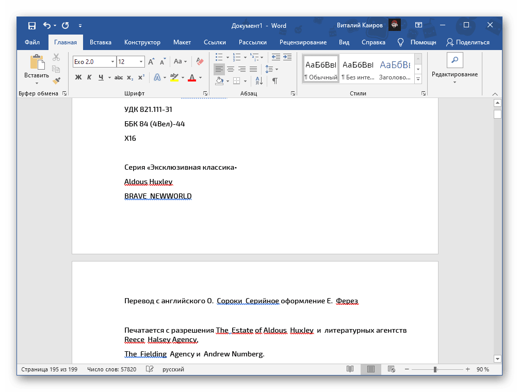Open the Text Effects A icon
Image resolution: width=519 pixels, height=392 pixels.
pyautogui.click(x=157, y=77)
